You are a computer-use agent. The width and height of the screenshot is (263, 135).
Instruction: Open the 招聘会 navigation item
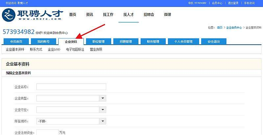click(x=149, y=15)
